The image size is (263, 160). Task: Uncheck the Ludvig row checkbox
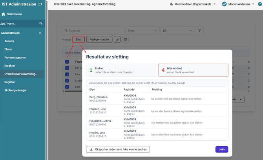pyautogui.click(x=67, y=80)
